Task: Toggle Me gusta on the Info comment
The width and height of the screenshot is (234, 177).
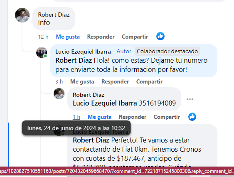Action: pos(68,37)
